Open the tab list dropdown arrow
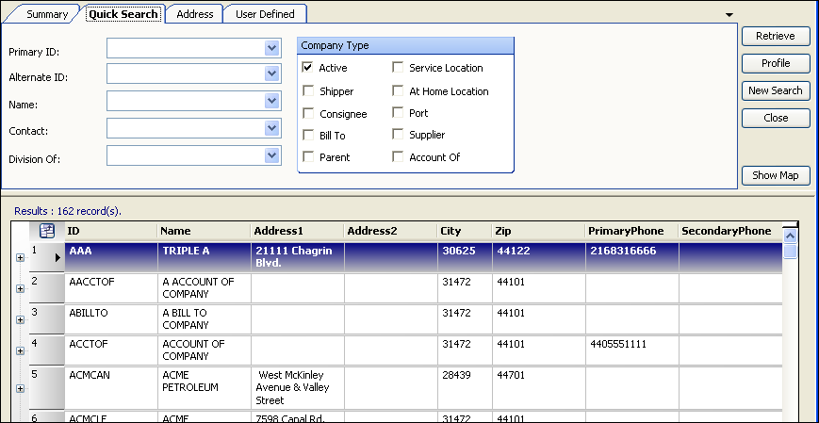 pos(729,15)
